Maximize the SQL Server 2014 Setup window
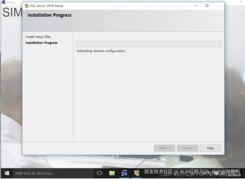The height and width of the screenshot is (179, 245). pos(207,6)
